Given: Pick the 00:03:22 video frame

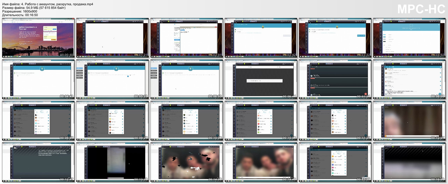Looking at the screenshot, I should 335,38.
